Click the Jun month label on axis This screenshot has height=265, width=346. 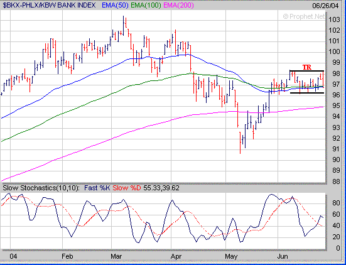(283, 256)
